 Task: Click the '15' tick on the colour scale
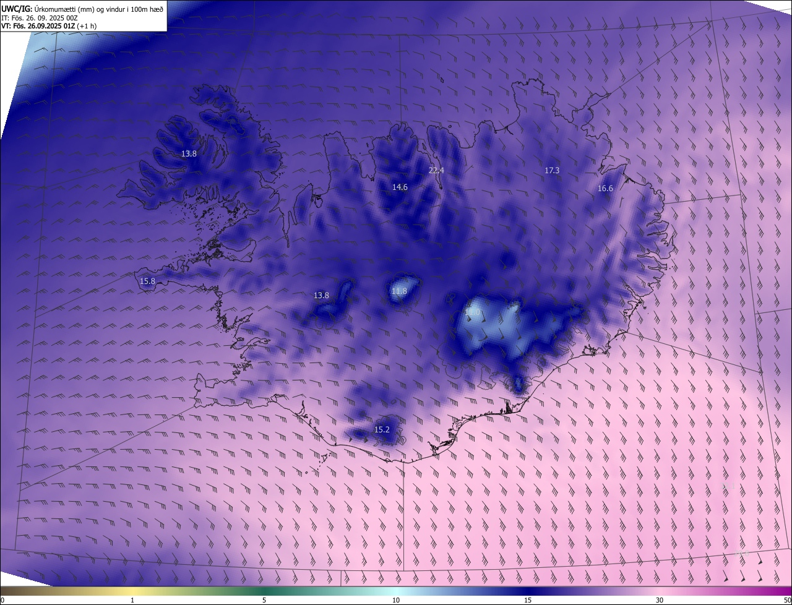click(x=528, y=600)
